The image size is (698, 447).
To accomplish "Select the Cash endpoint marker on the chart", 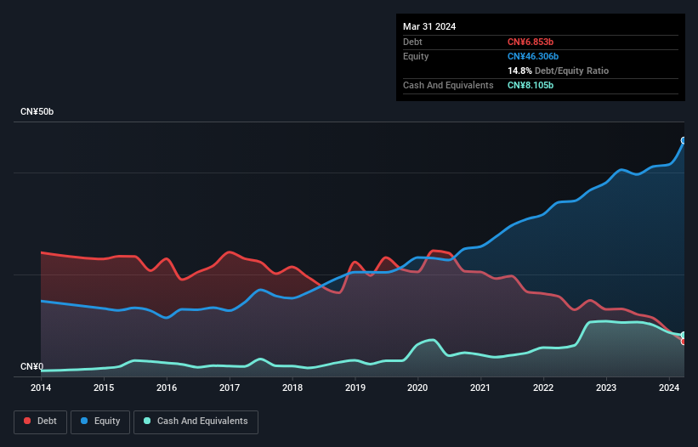I will pyautogui.click(x=684, y=336).
